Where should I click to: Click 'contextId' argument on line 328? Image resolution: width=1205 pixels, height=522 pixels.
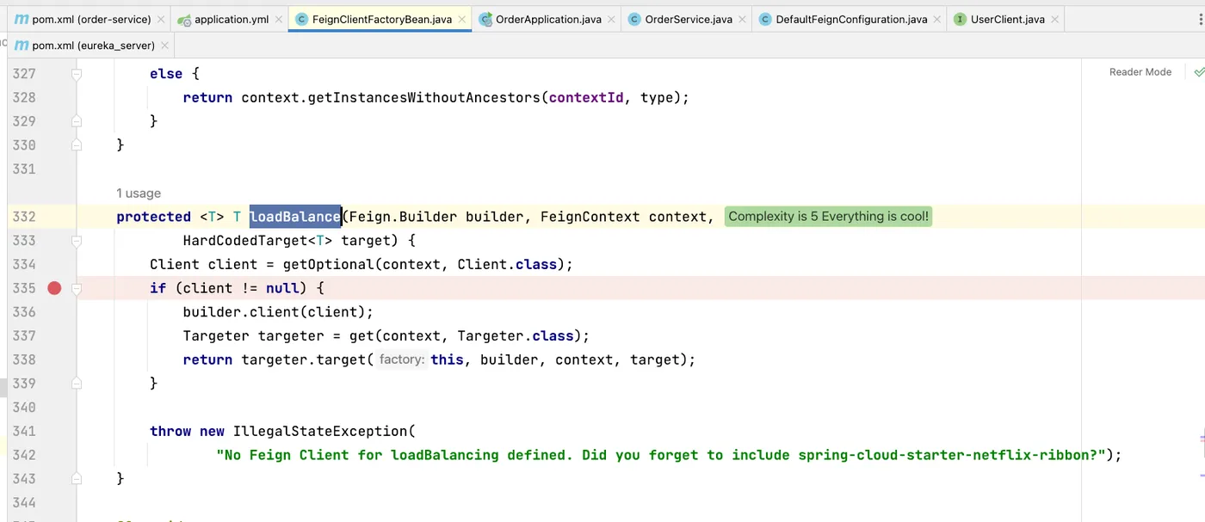tap(586, 98)
